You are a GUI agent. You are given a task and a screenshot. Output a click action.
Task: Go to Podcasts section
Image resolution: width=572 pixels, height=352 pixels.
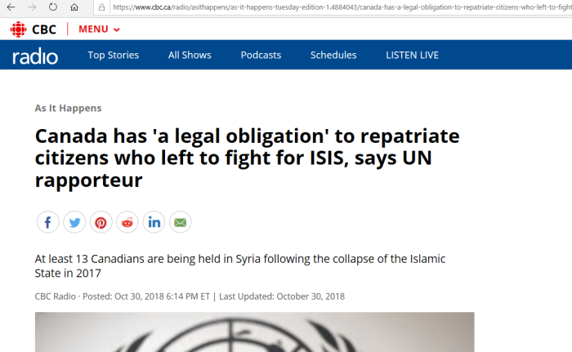tap(261, 55)
